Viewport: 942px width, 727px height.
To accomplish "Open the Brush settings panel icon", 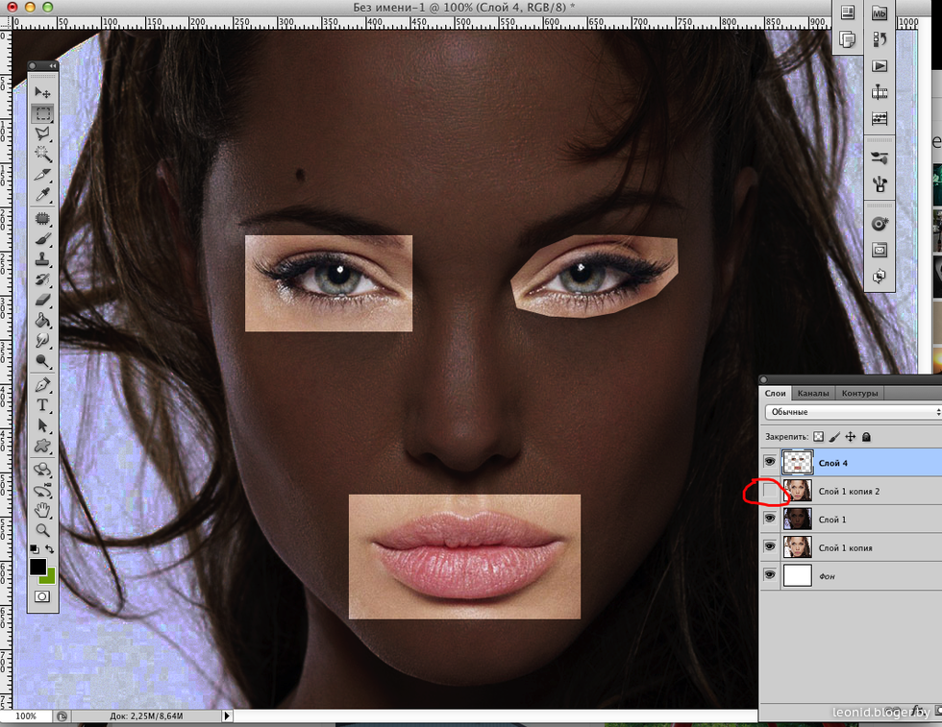I will 879,158.
